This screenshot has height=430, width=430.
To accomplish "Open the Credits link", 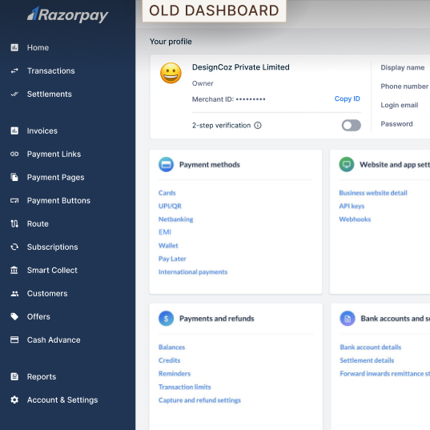I will 169,360.
